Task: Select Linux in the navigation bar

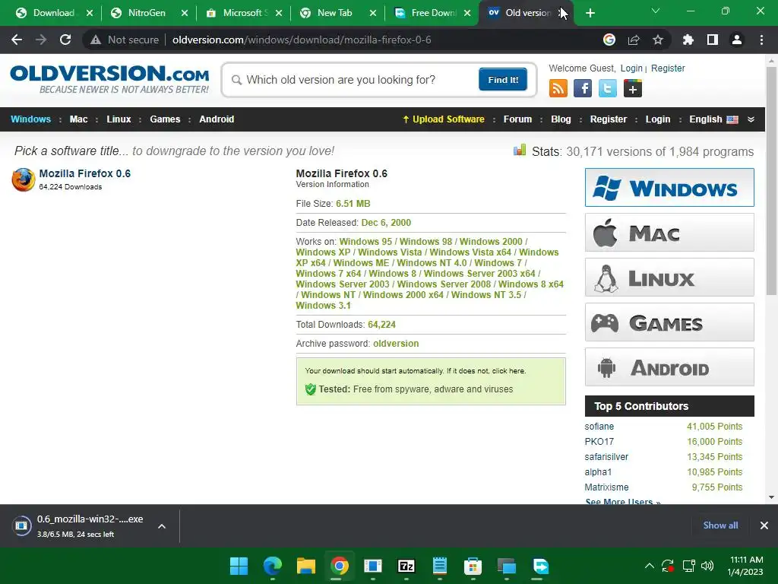Action: [119, 119]
